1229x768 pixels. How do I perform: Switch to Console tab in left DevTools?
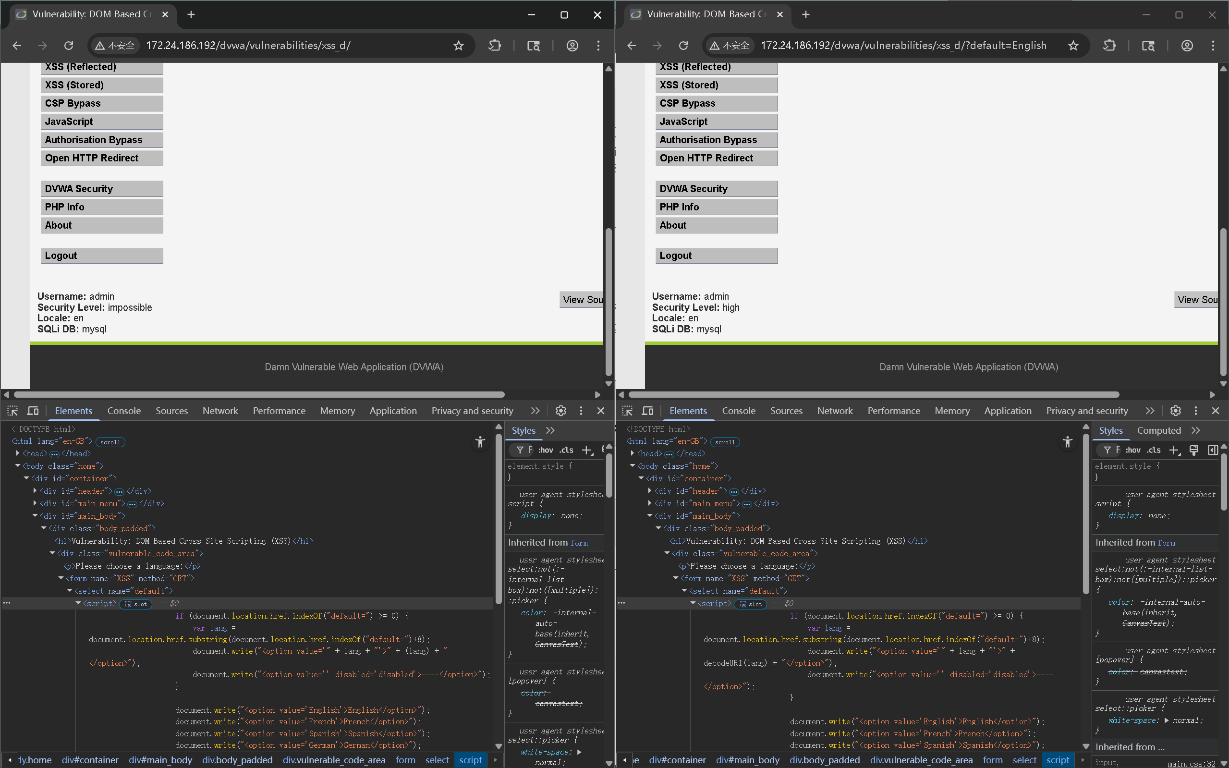124,410
